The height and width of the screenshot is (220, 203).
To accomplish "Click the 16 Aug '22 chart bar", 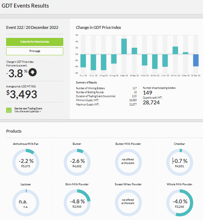I will click(114, 59).
